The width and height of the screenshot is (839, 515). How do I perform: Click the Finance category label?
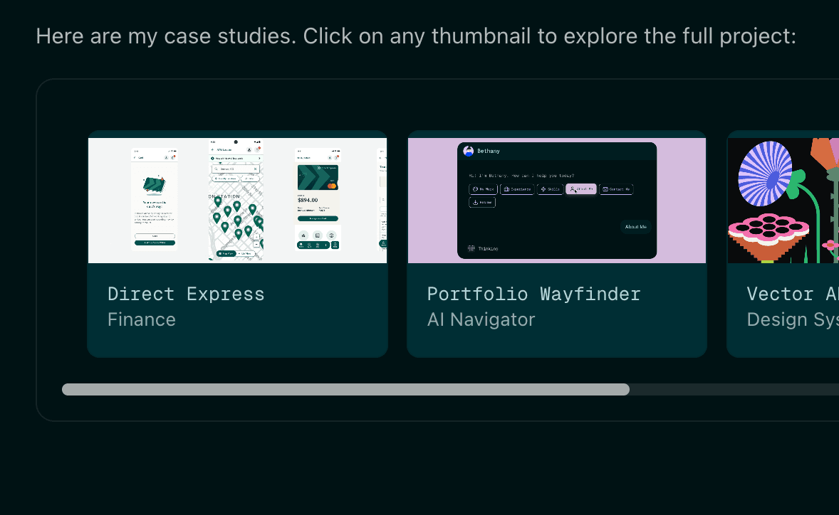[x=142, y=319]
